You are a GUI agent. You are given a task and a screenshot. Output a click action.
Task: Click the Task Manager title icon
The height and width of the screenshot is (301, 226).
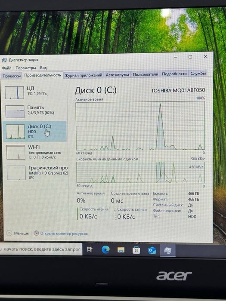[4, 60]
